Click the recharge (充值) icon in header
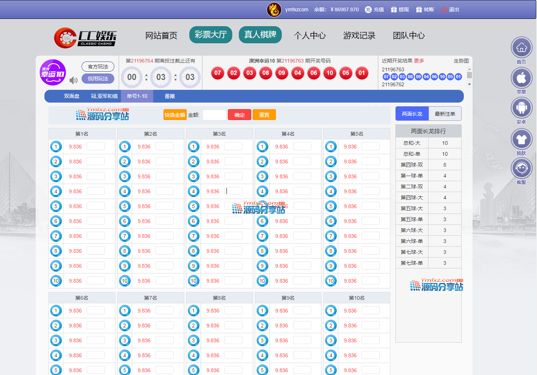The width and height of the screenshot is (537, 375). click(368, 10)
